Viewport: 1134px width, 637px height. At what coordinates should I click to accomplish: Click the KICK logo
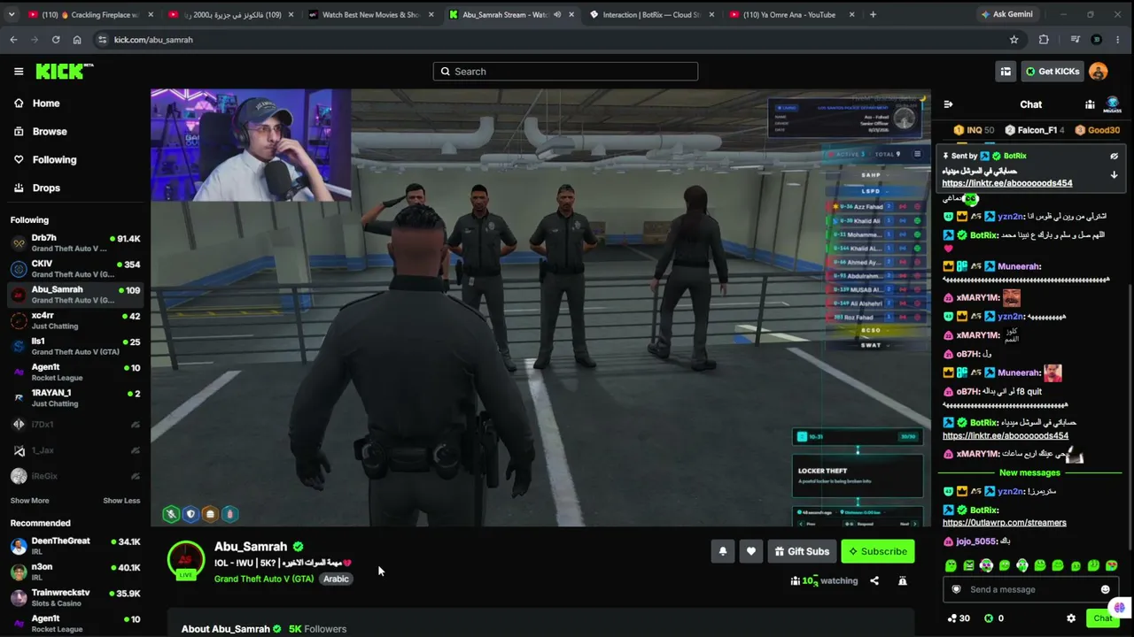(65, 72)
